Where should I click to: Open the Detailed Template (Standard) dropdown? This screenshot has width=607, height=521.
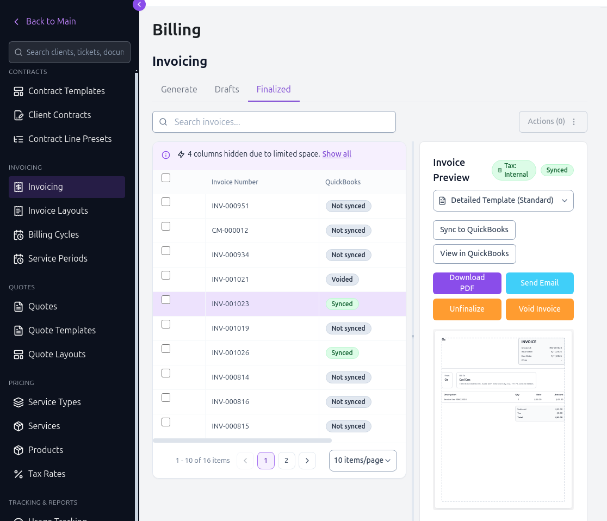(503, 201)
